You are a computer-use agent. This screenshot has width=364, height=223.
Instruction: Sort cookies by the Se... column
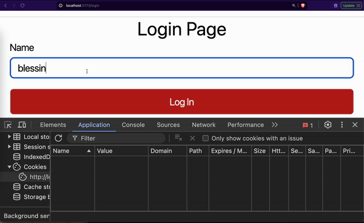tap(297, 151)
